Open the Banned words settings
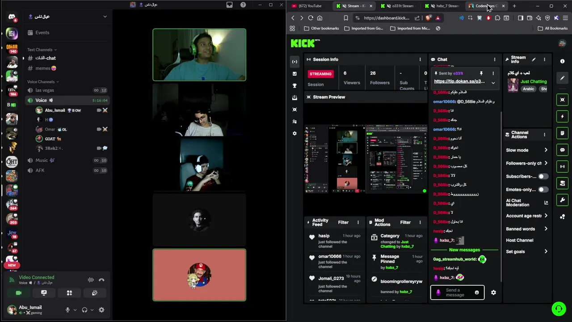The height and width of the screenshot is (322, 572). (527, 229)
